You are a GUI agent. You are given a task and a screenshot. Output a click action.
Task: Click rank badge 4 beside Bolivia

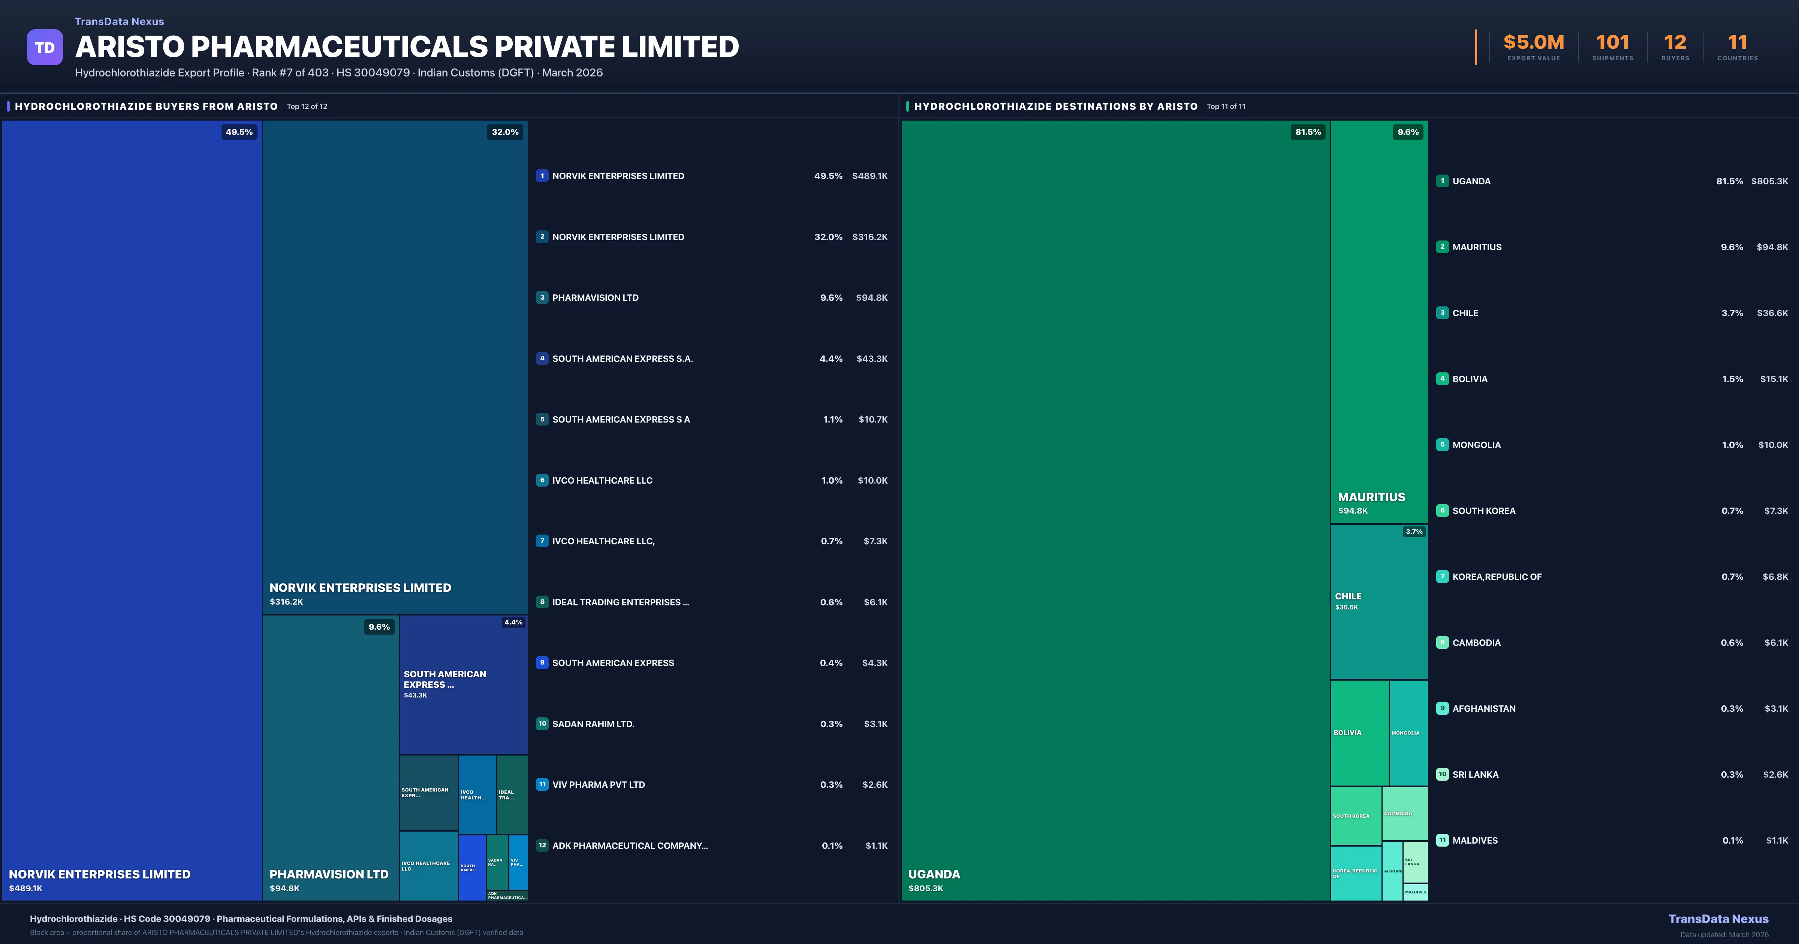pyautogui.click(x=1442, y=379)
